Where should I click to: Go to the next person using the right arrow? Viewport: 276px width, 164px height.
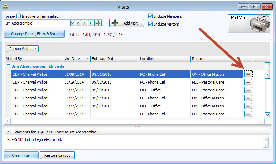click(x=90, y=23)
